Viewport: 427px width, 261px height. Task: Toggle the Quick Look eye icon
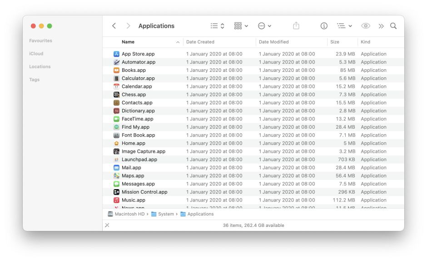[x=366, y=26]
